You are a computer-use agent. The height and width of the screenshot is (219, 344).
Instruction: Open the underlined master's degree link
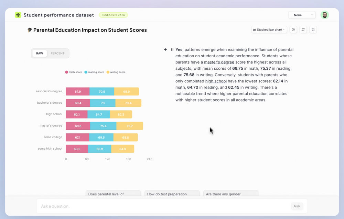point(219,62)
